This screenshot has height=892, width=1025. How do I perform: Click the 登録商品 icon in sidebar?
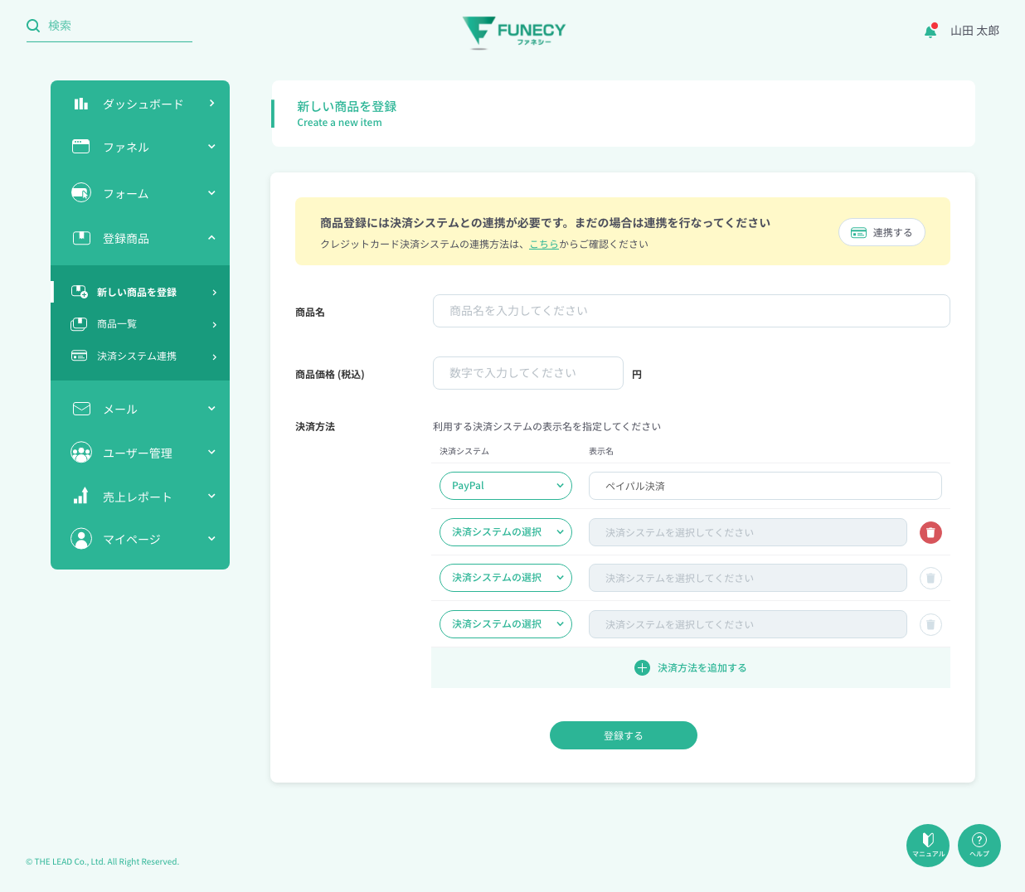[81, 238]
